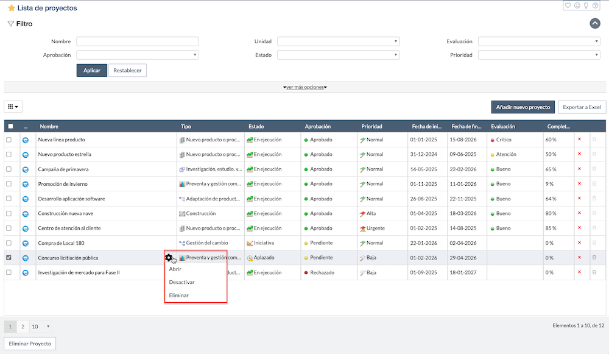This screenshot has width=609, height=354.
Task: Expand the Prioridad filter dropdown
Action: [539, 55]
